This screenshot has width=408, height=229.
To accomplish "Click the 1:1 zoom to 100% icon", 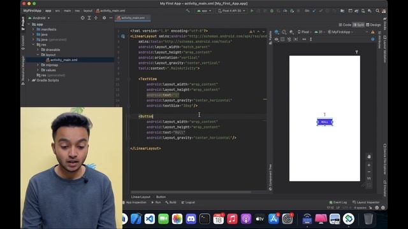I will click(369, 179).
